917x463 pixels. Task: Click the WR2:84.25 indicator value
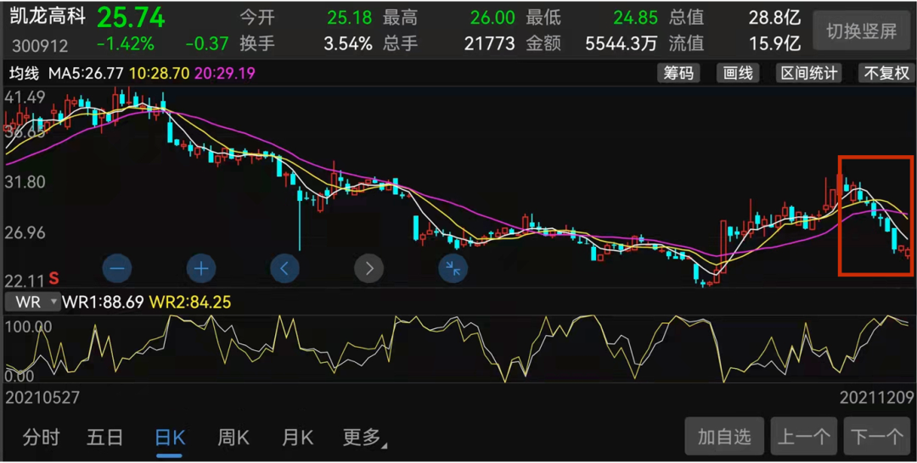(190, 302)
